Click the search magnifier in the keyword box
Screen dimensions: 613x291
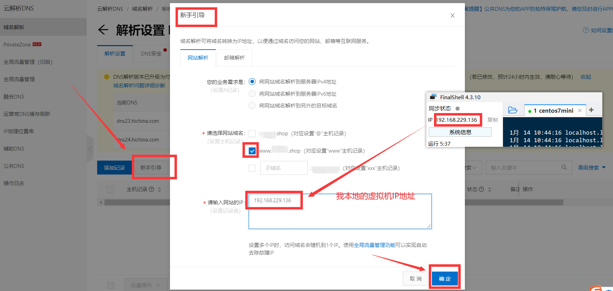click(564, 168)
